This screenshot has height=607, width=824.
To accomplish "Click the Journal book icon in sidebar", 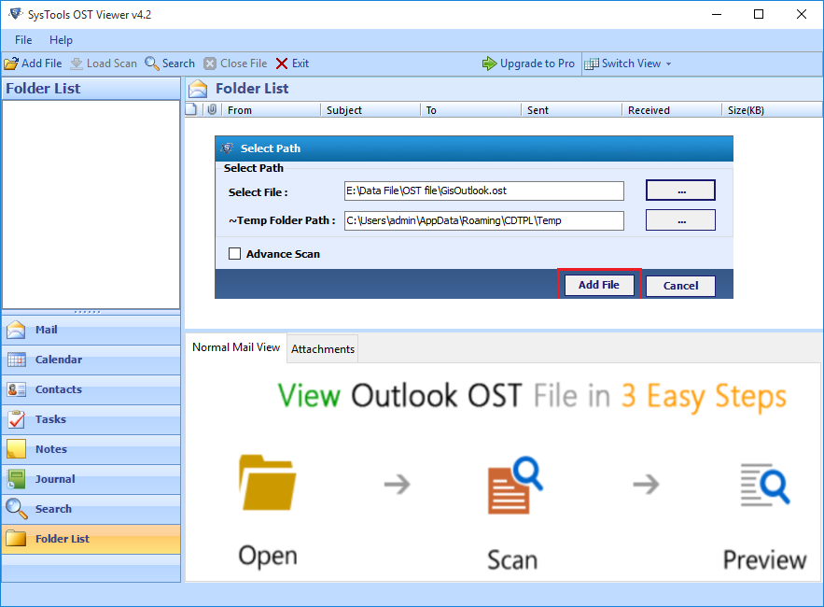I will coord(16,479).
